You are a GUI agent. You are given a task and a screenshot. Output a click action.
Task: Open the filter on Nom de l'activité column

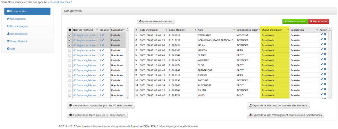point(97,30)
